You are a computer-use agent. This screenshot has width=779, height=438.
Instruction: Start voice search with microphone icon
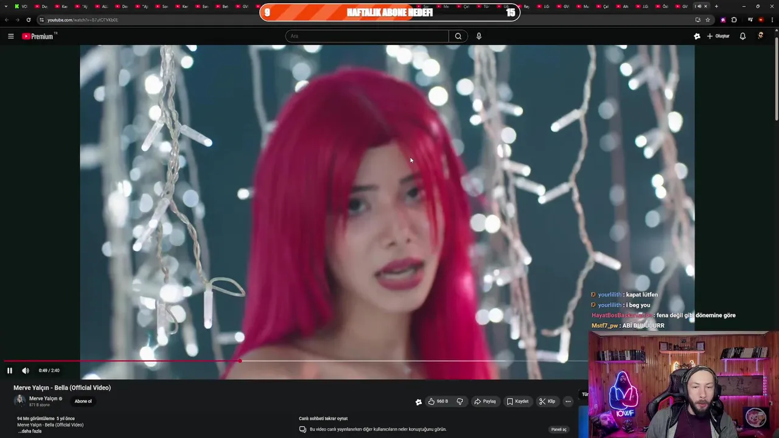pyautogui.click(x=479, y=36)
